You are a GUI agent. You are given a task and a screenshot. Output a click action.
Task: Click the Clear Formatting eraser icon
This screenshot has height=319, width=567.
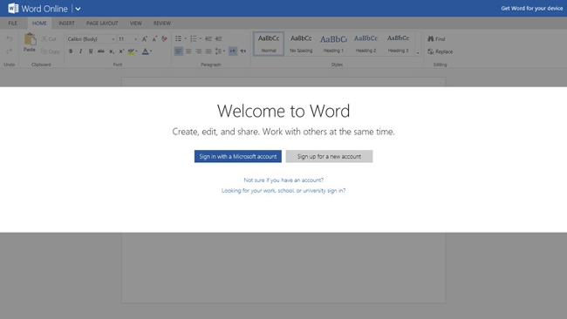(x=164, y=38)
